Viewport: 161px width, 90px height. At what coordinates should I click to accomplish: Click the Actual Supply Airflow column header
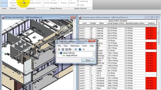click(x=116, y=23)
